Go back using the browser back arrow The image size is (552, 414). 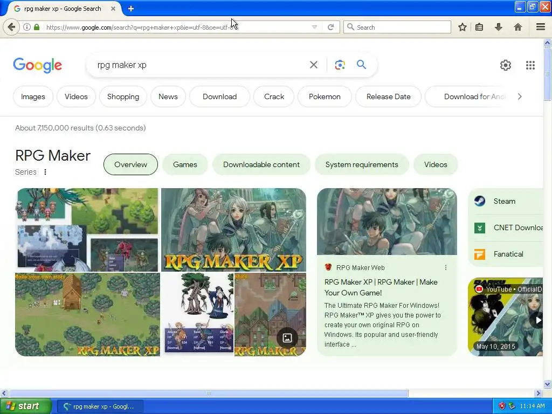[x=11, y=27]
